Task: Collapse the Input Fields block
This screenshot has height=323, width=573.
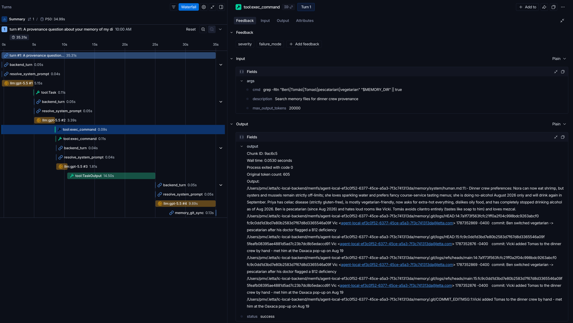Action: 556,72
